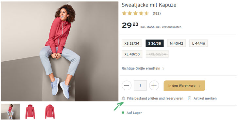Viewport: 240px width, 120px height.
Task: Add item via In den Warenkorb
Action: 184,86
